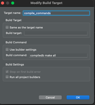Screen dimensions: 95x105
Task: Click the Build Target section heading
Action: 13,20
